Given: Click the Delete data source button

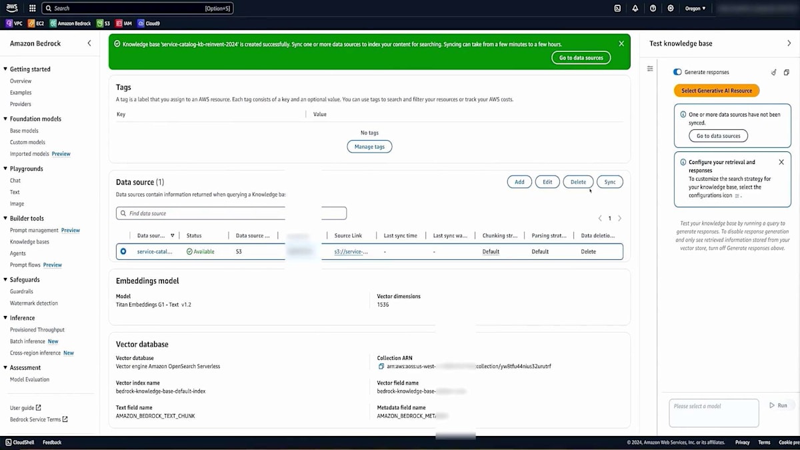Looking at the screenshot, I should pyautogui.click(x=578, y=182).
